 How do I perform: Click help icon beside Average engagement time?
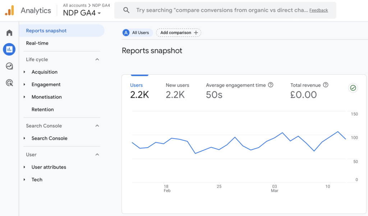coord(271,85)
